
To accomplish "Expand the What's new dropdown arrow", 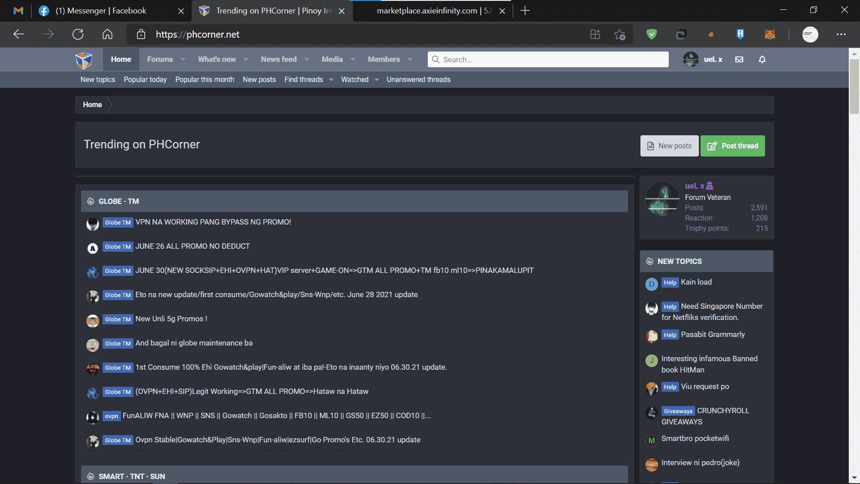I will (245, 59).
